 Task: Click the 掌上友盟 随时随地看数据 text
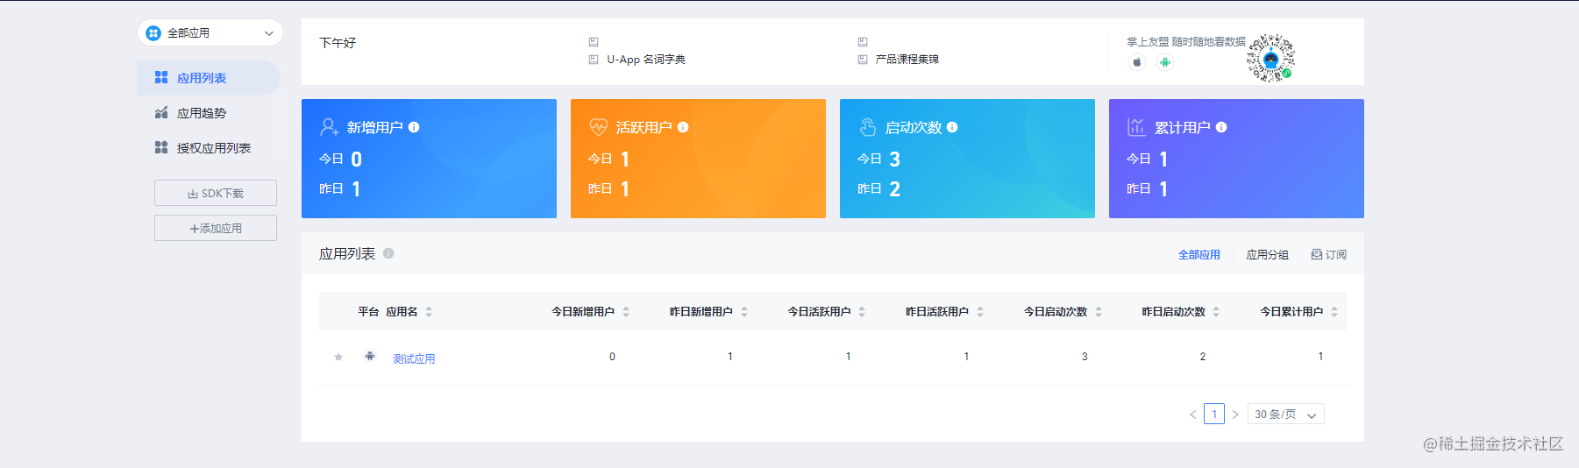1186,42
